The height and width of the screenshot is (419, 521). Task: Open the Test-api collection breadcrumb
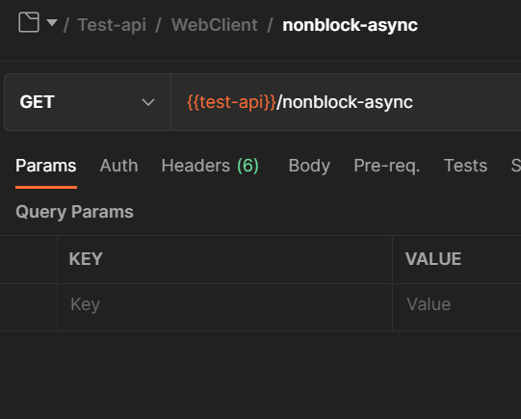click(112, 25)
